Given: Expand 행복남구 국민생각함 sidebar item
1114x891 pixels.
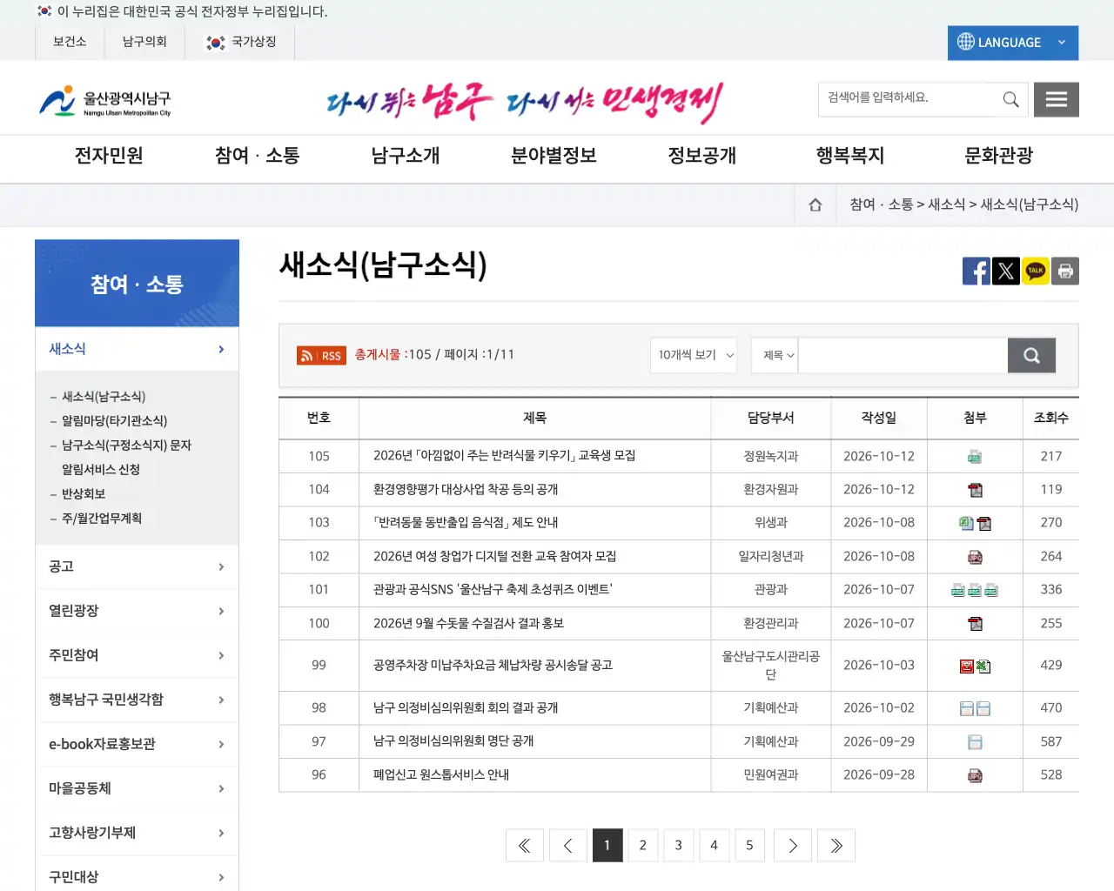Looking at the screenshot, I should pyautogui.click(x=137, y=700).
